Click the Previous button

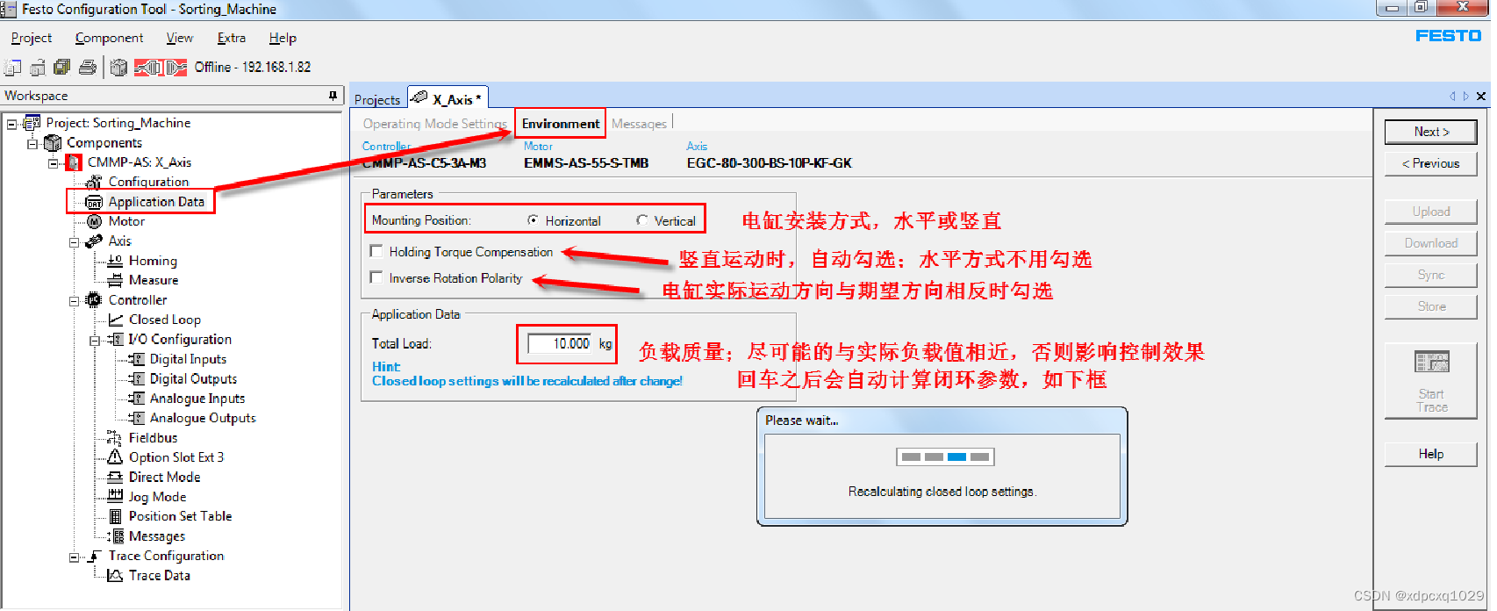pyautogui.click(x=1431, y=163)
